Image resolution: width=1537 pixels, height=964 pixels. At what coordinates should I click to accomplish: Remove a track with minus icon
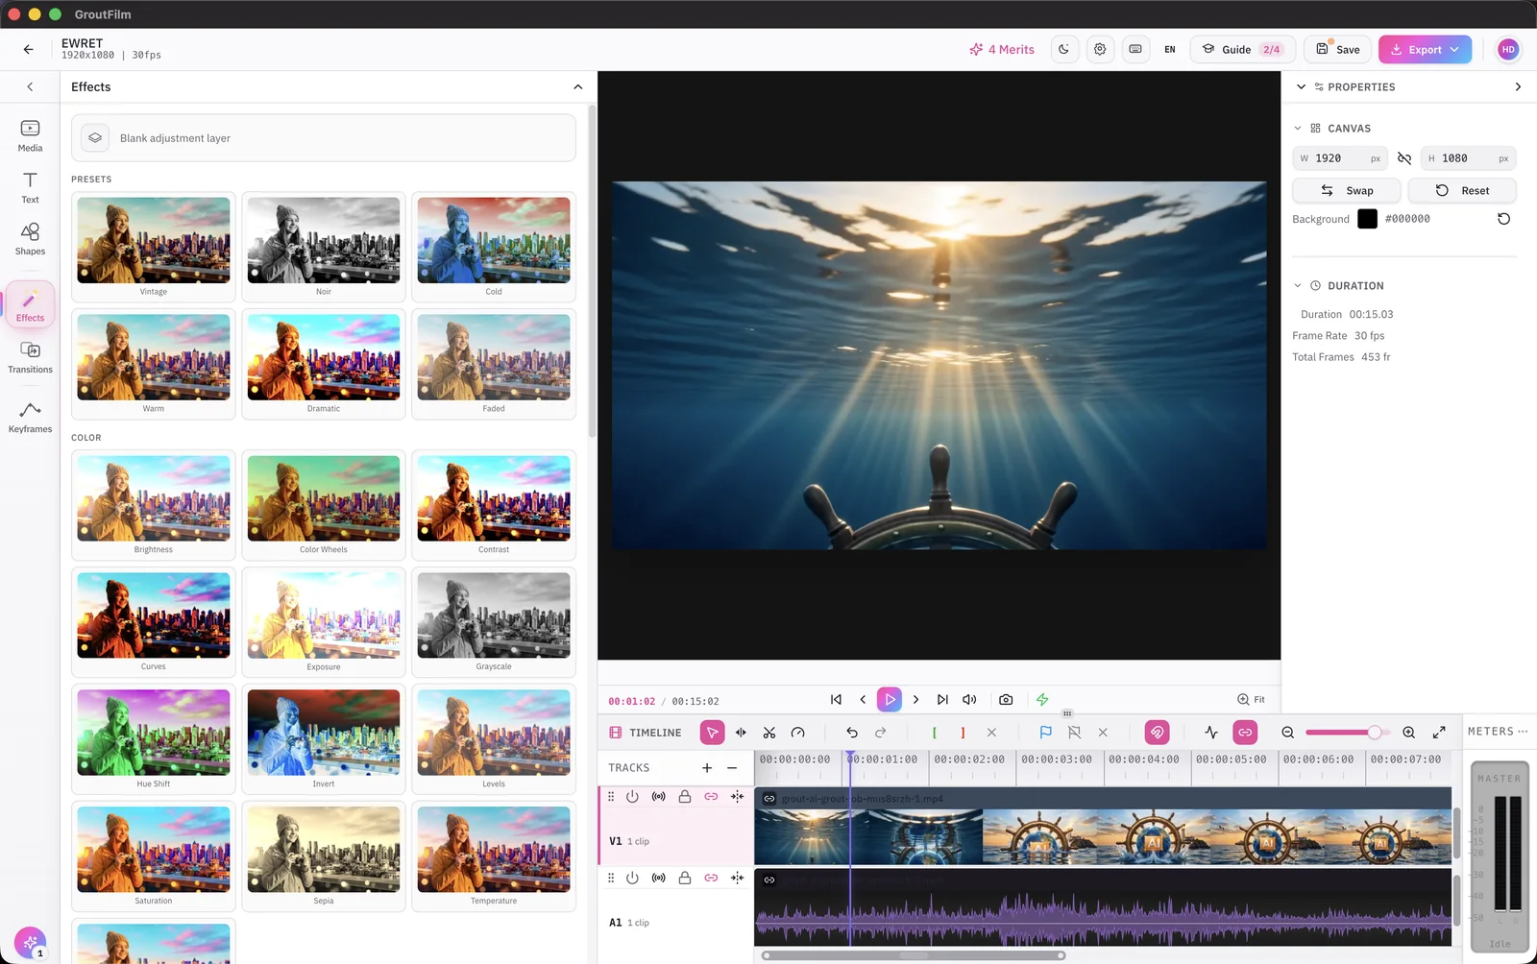point(732,768)
